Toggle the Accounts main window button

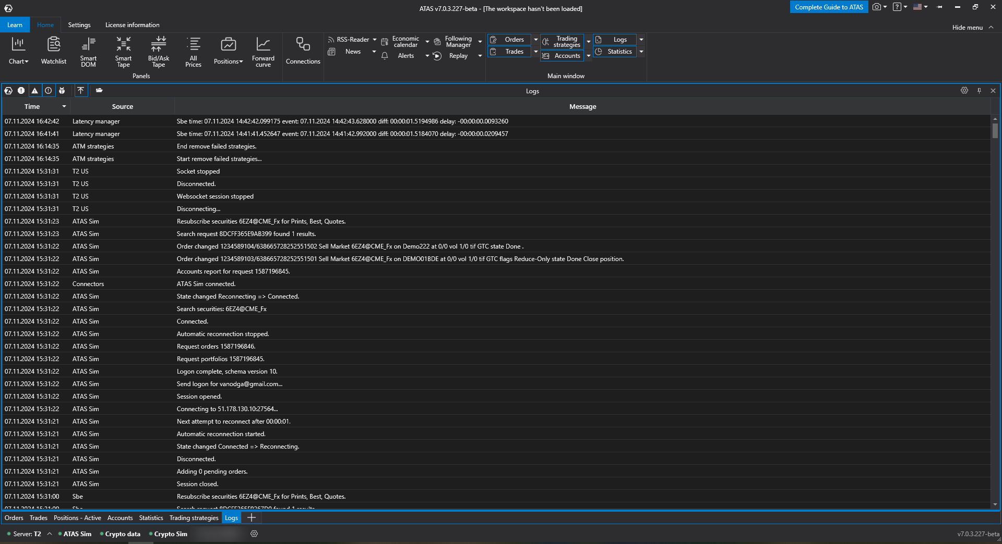562,56
